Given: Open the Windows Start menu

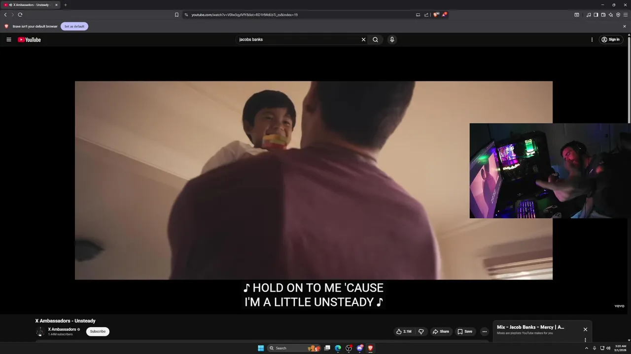Looking at the screenshot, I should [261, 348].
